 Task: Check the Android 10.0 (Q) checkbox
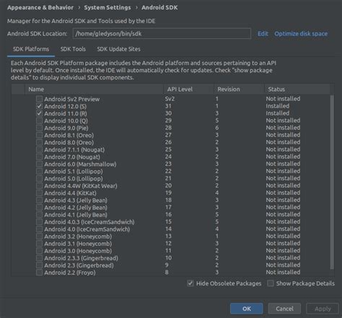39,120
